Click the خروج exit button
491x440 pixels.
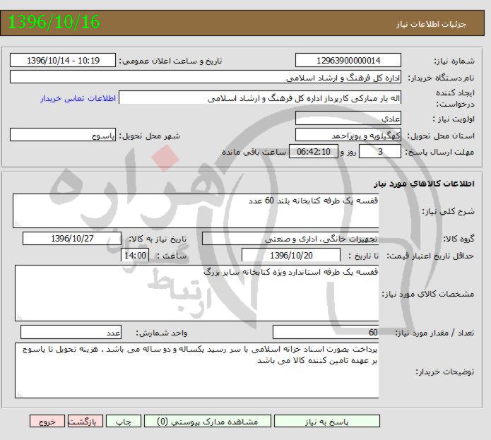coord(47,421)
